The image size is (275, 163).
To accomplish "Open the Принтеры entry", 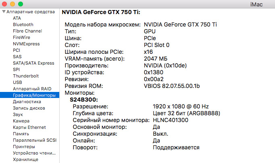I will [24, 147].
